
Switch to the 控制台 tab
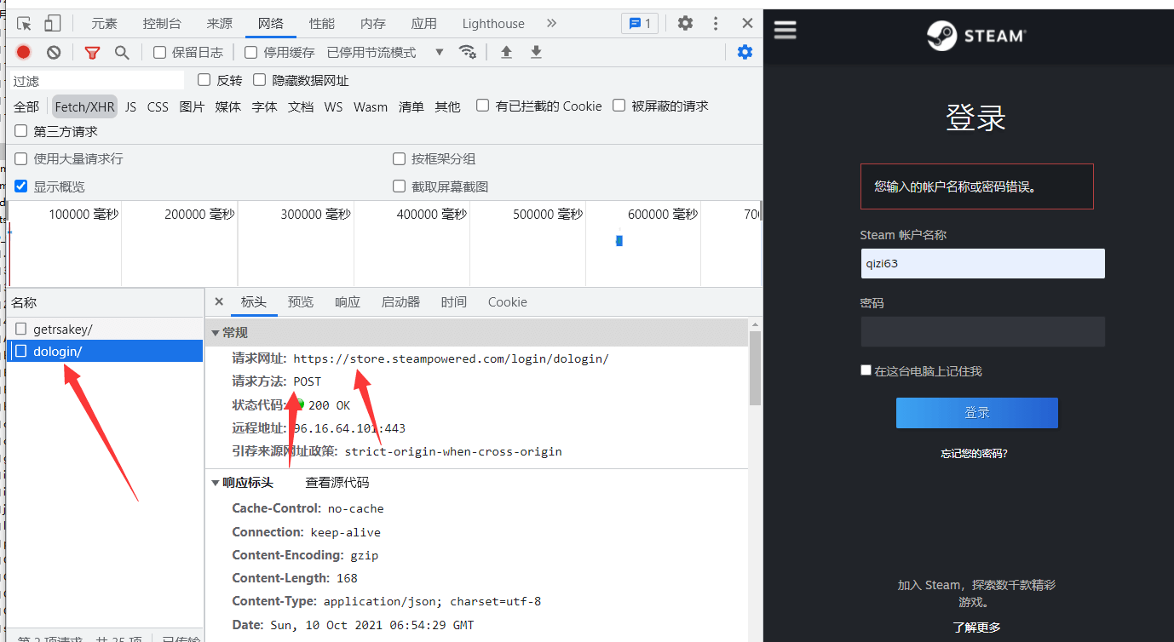tap(161, 24)
